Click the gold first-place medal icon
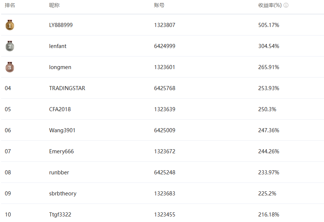 click(x=10, y=25)
